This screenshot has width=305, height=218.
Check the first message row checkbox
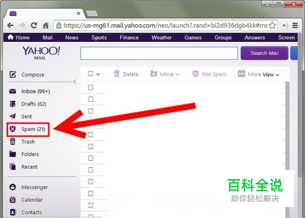(91, 88)
